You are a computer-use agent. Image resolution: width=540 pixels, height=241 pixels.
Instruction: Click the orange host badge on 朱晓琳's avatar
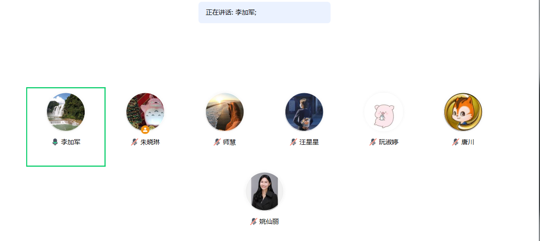145,130
